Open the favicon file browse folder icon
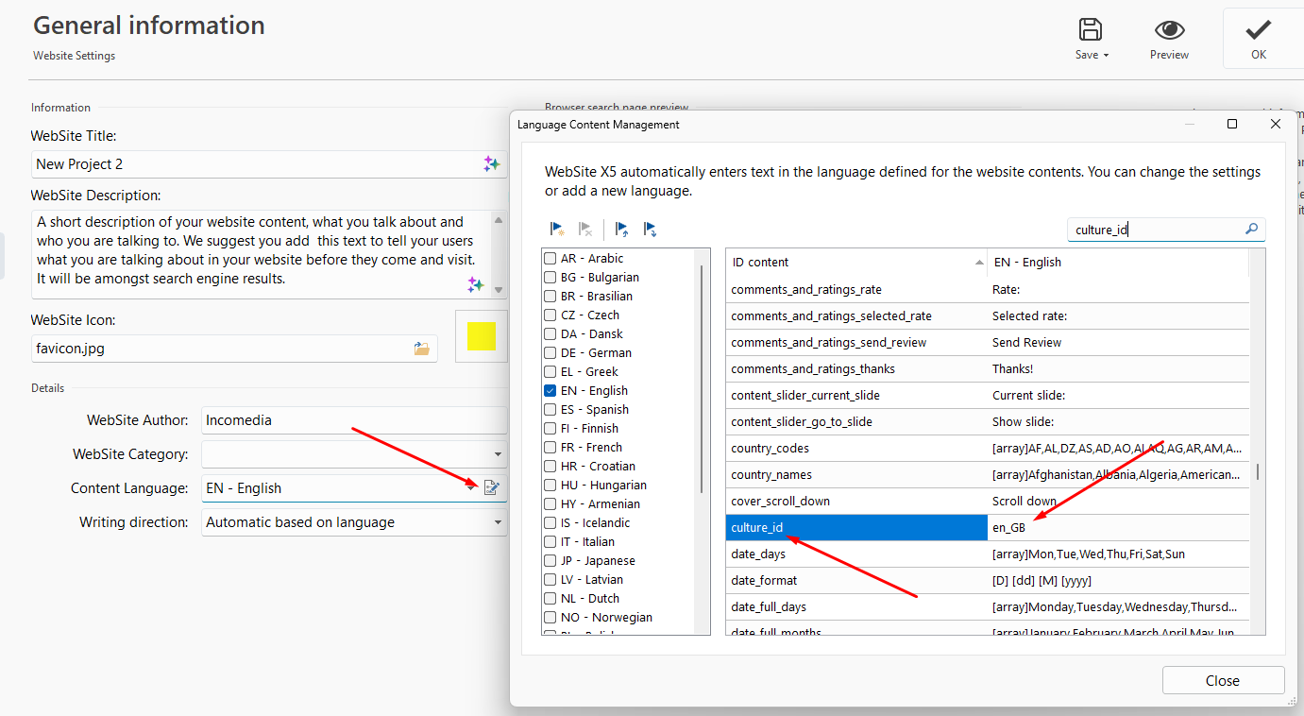Viewport: 1304px width, 716px height. tap(422, 349)
